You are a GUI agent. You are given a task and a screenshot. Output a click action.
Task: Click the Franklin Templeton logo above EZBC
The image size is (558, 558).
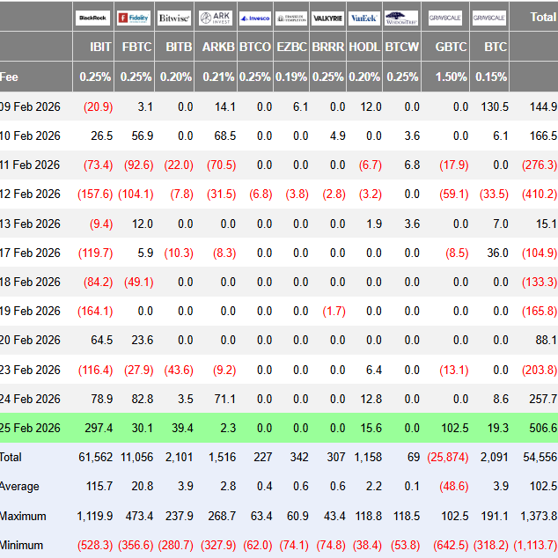pyautogui.click(x=291, y=18)
